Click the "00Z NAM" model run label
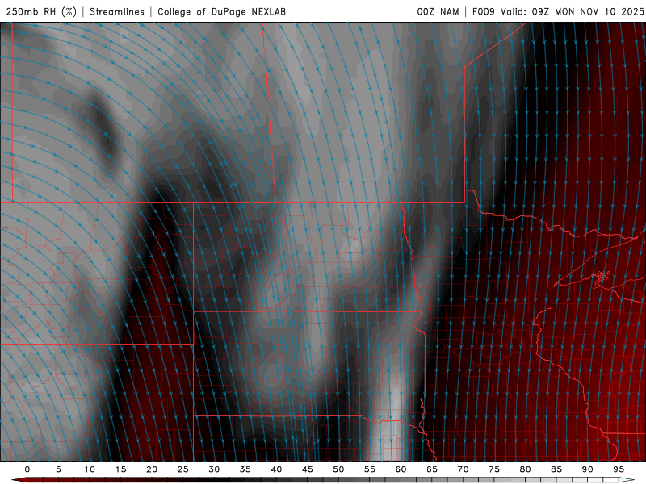646x484 pixels. 438,11
